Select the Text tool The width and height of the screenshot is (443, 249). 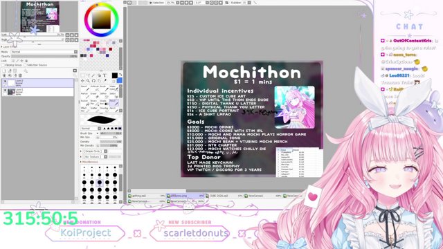105,75
